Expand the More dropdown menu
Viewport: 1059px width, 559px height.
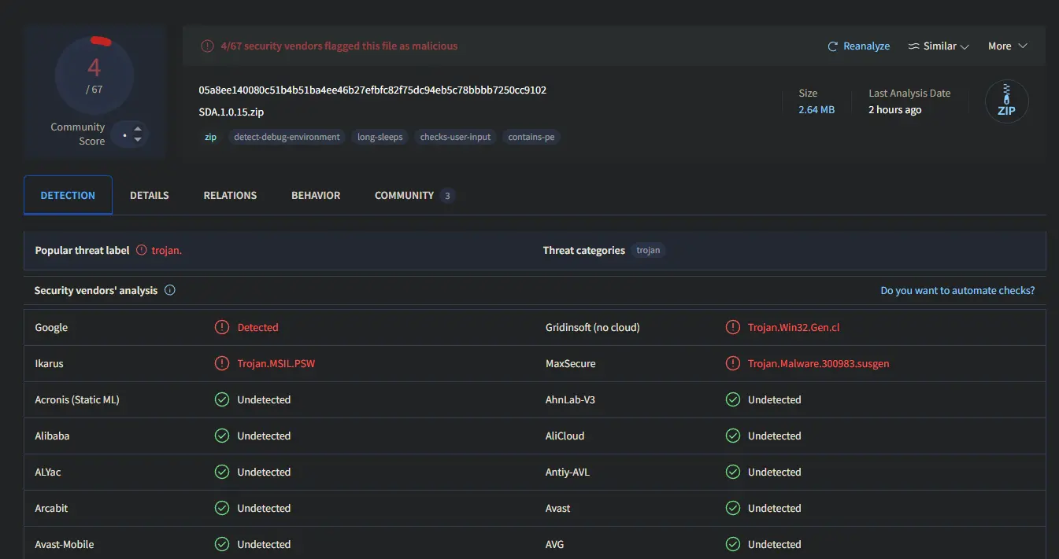(x=1008, y=46)
